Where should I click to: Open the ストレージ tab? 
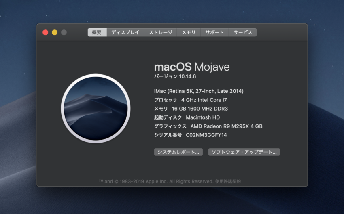[x=160, y=32]
